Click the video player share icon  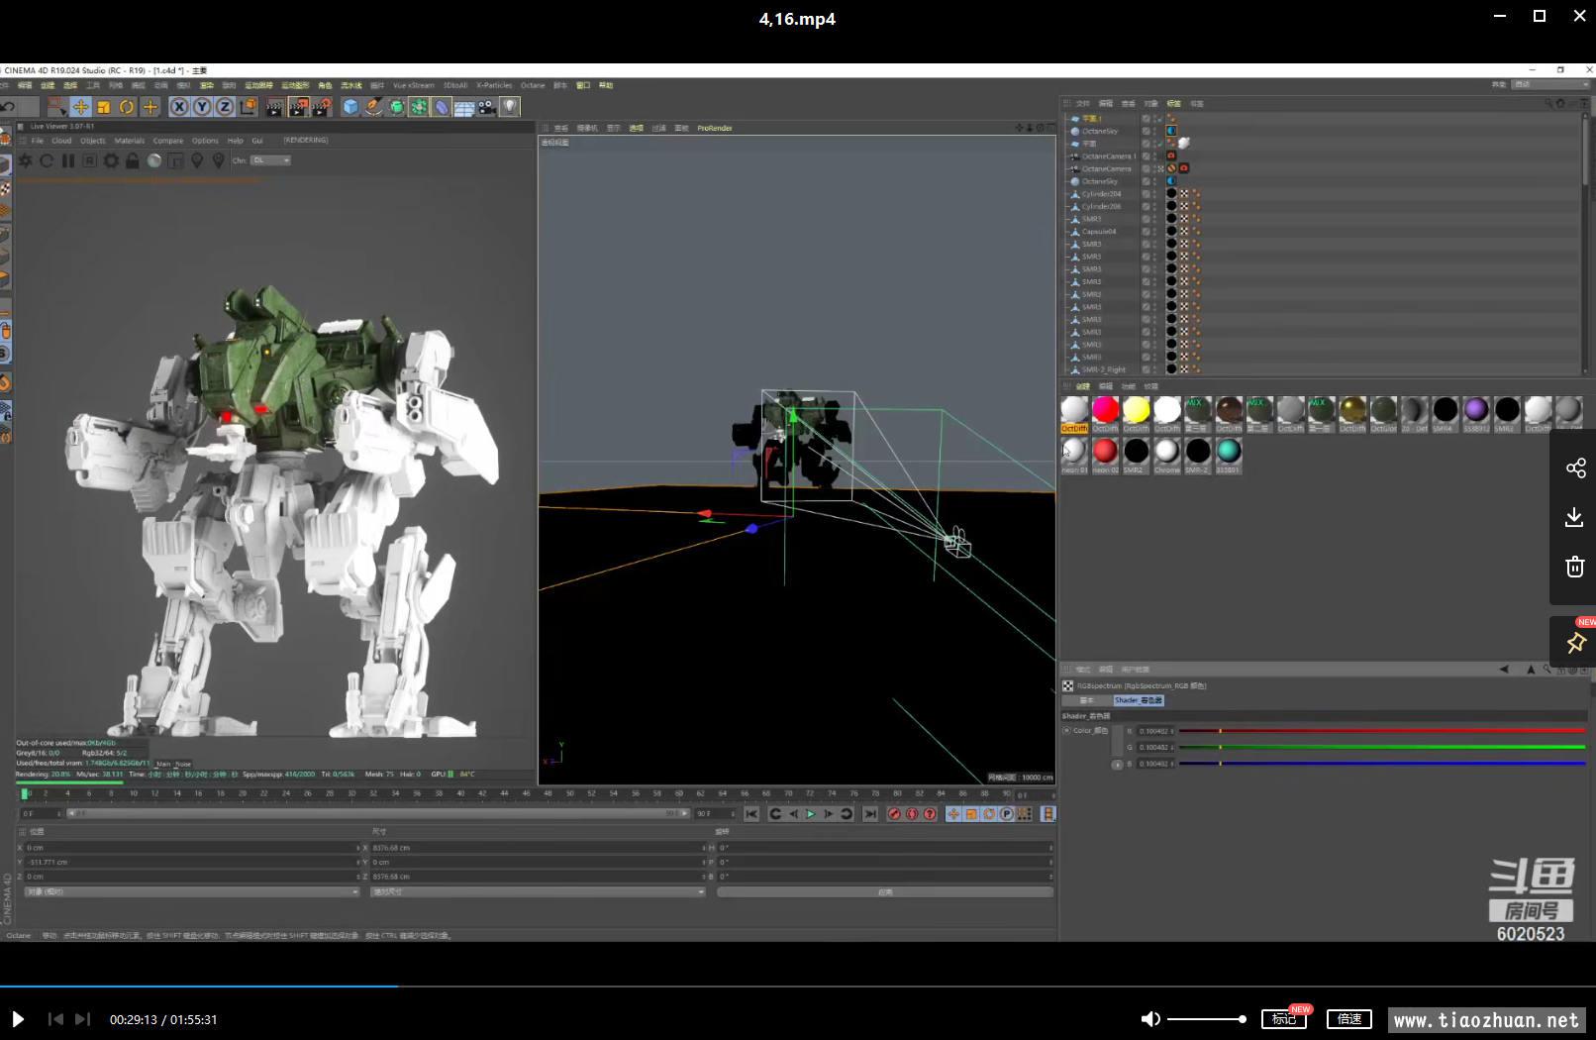point(1575,468)
